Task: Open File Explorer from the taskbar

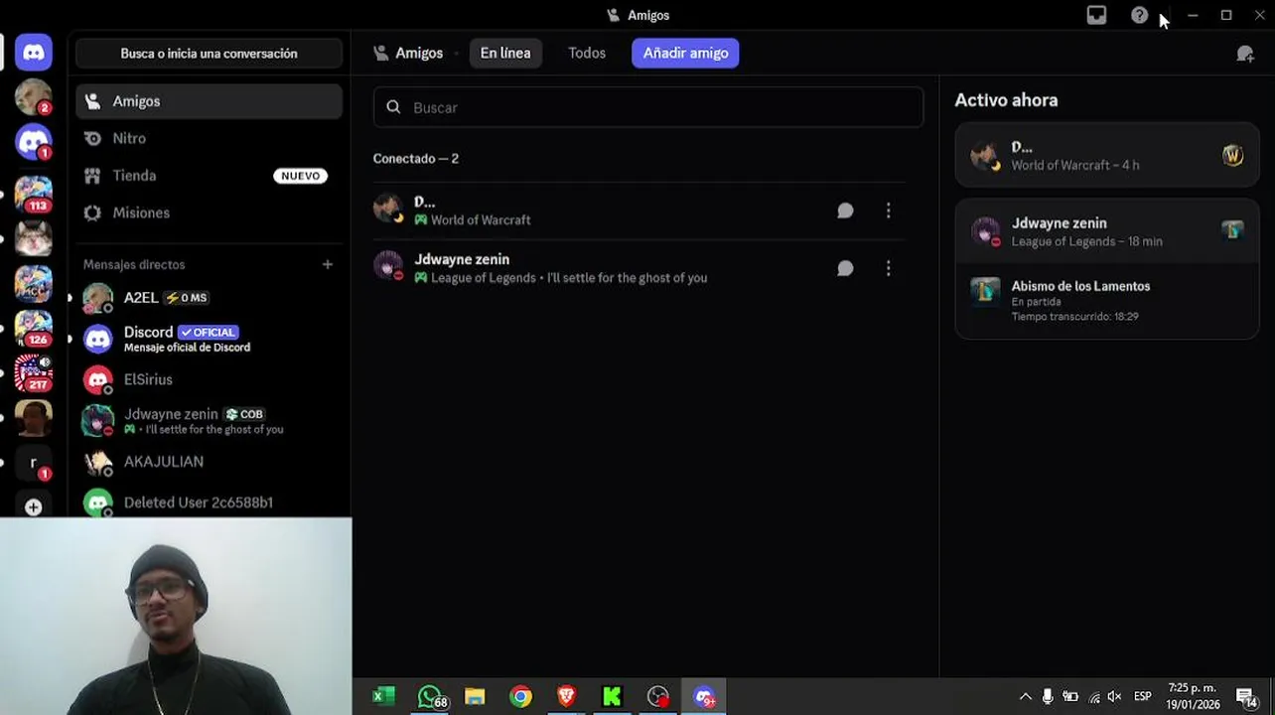Action: coord(475,697)
